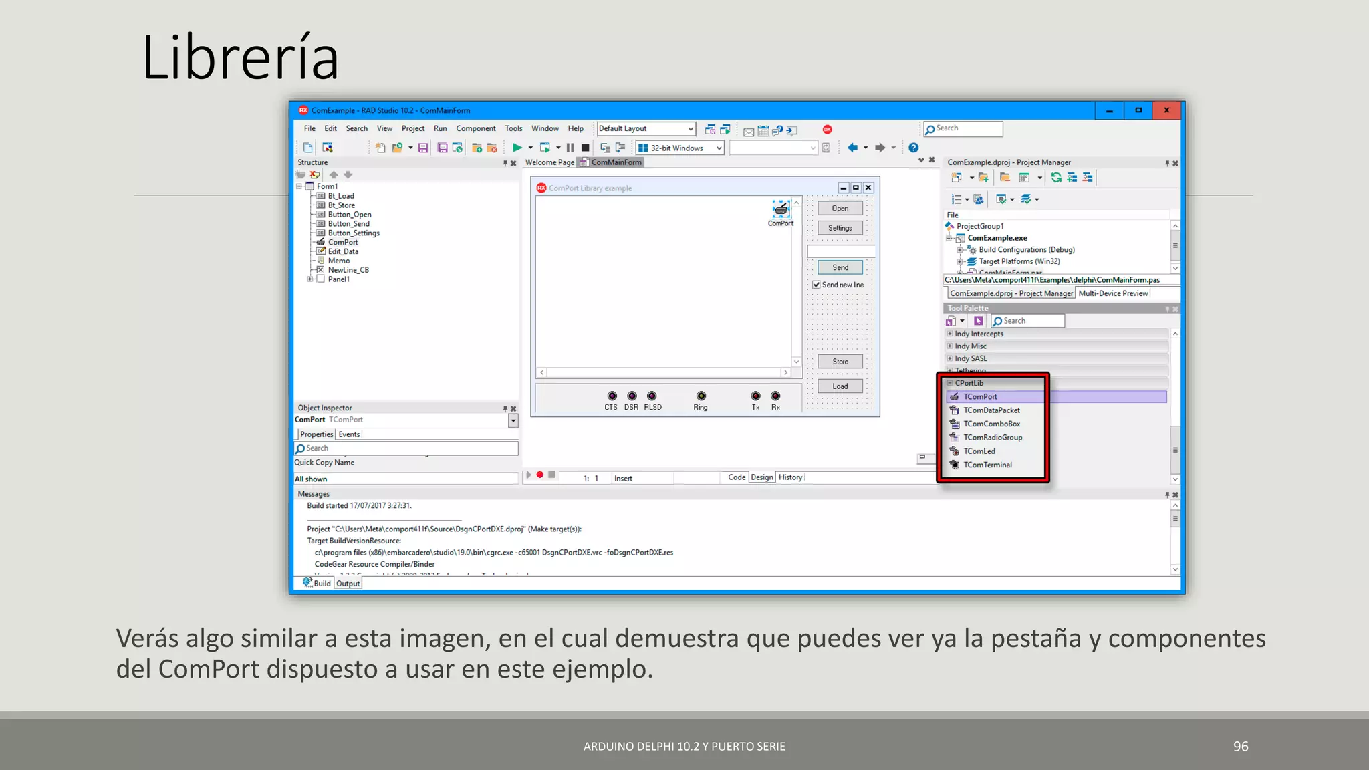Click Move Up arrow in Structure toolbar
1369x770 pixels.
click(334, 175)
